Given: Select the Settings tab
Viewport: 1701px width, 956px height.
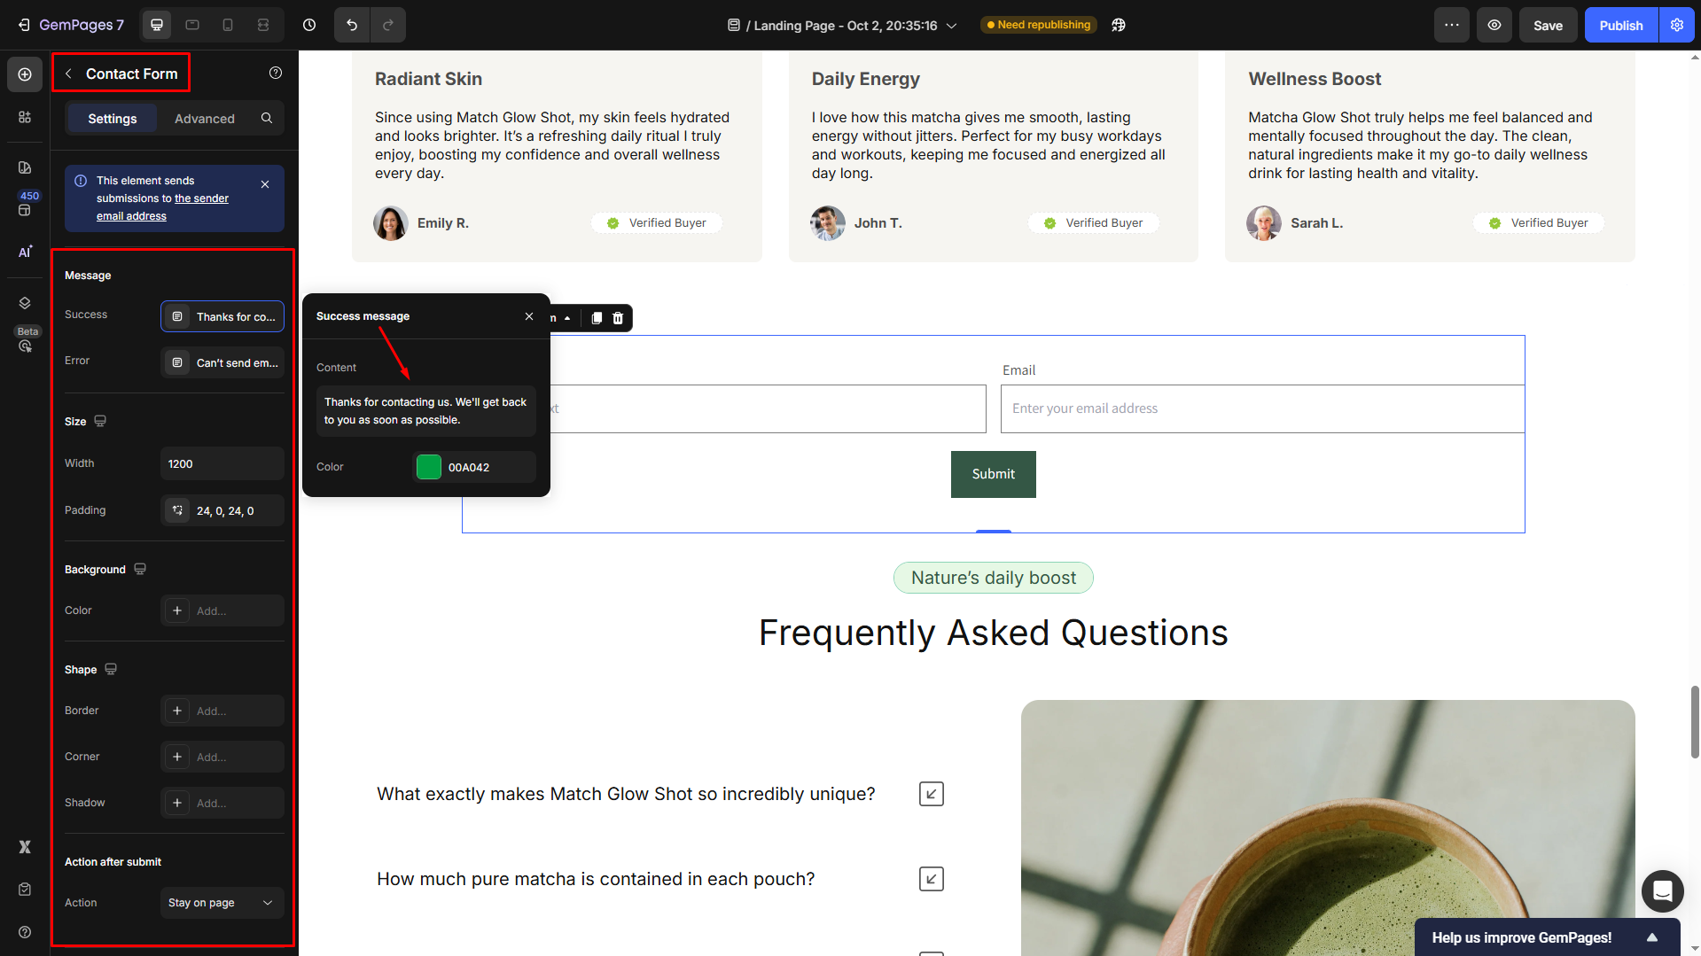Looking at the screenshot, I should (113, 118).
